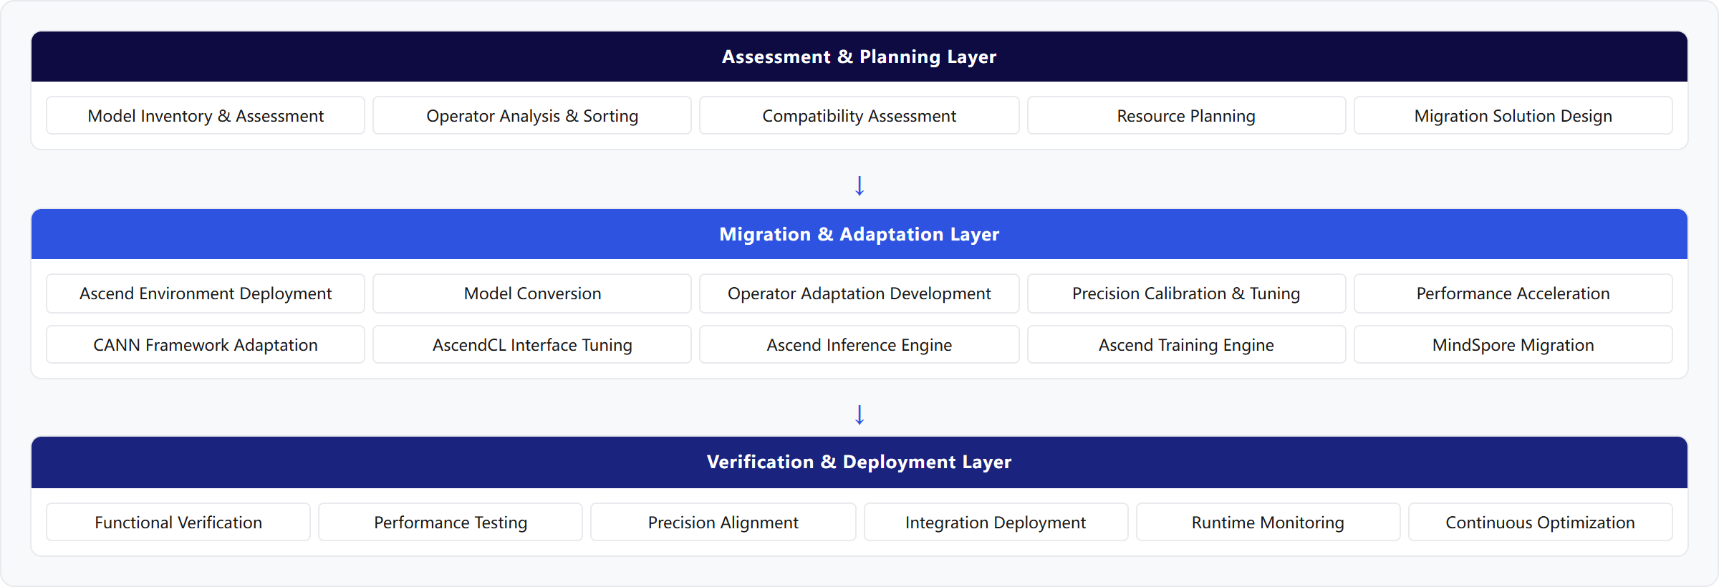Click the Performance Acceleration box
This screenshot has width=1719, height=587.
pyautogui.click(x=1513, y=293)
